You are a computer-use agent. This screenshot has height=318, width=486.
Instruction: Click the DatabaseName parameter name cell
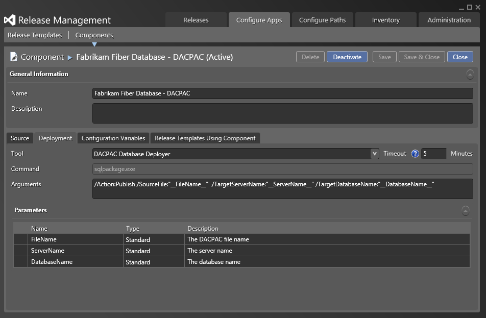tap(76, 262)
